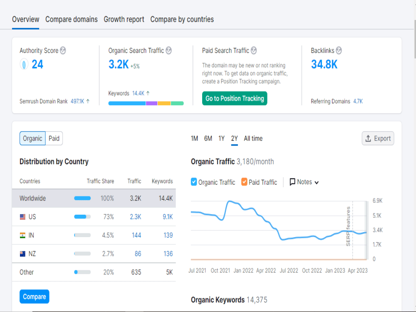Select the 6M time range
Image resolution: width=416 pixels, height=312 pixels.
(208, 139)
